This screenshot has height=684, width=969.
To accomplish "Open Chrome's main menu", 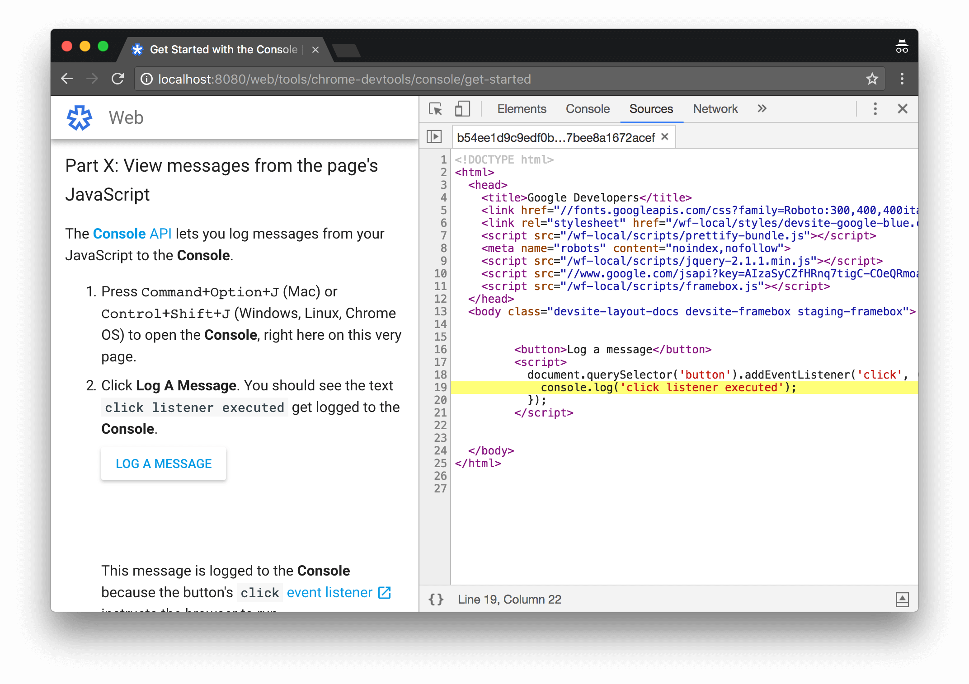I will click(901, 79).
